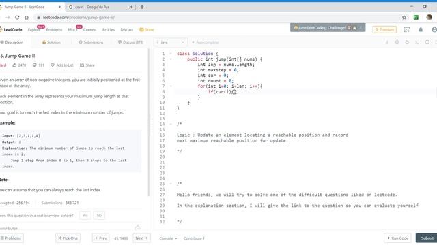Click the 'int count = 0;' code line

(x=216, y=81)
